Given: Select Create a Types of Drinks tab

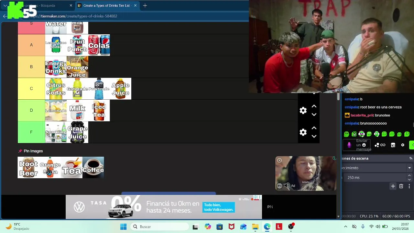Looking at the screenshot, I should 107,6.
